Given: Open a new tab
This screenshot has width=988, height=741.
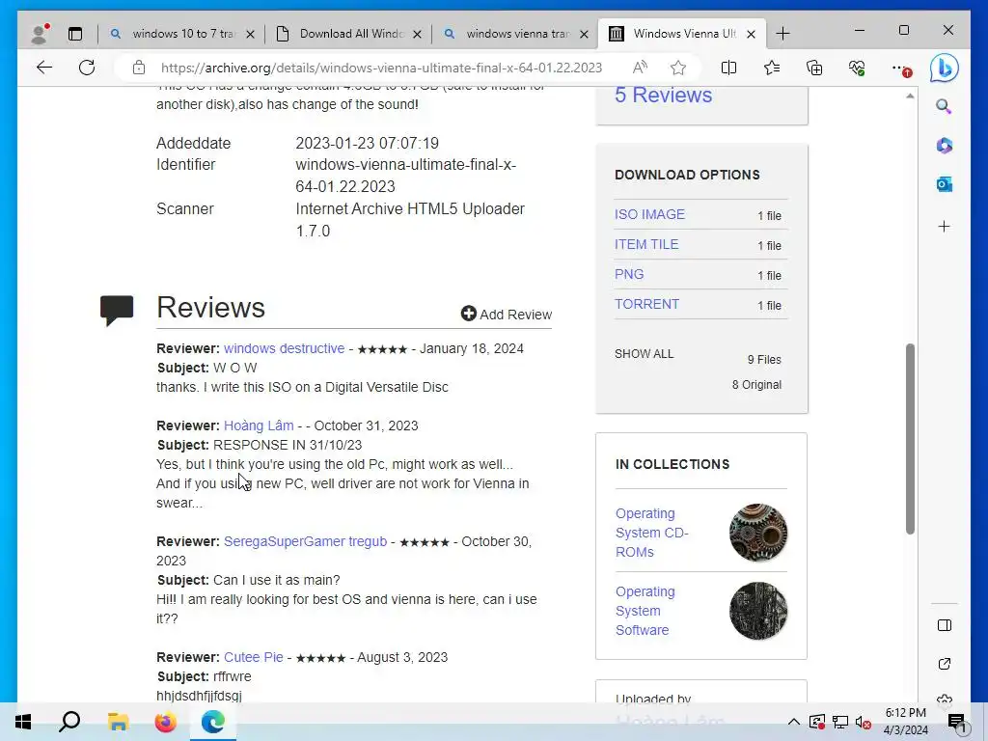Looking at the screenshot, I should pyautogui.click(x=782, y=34).
